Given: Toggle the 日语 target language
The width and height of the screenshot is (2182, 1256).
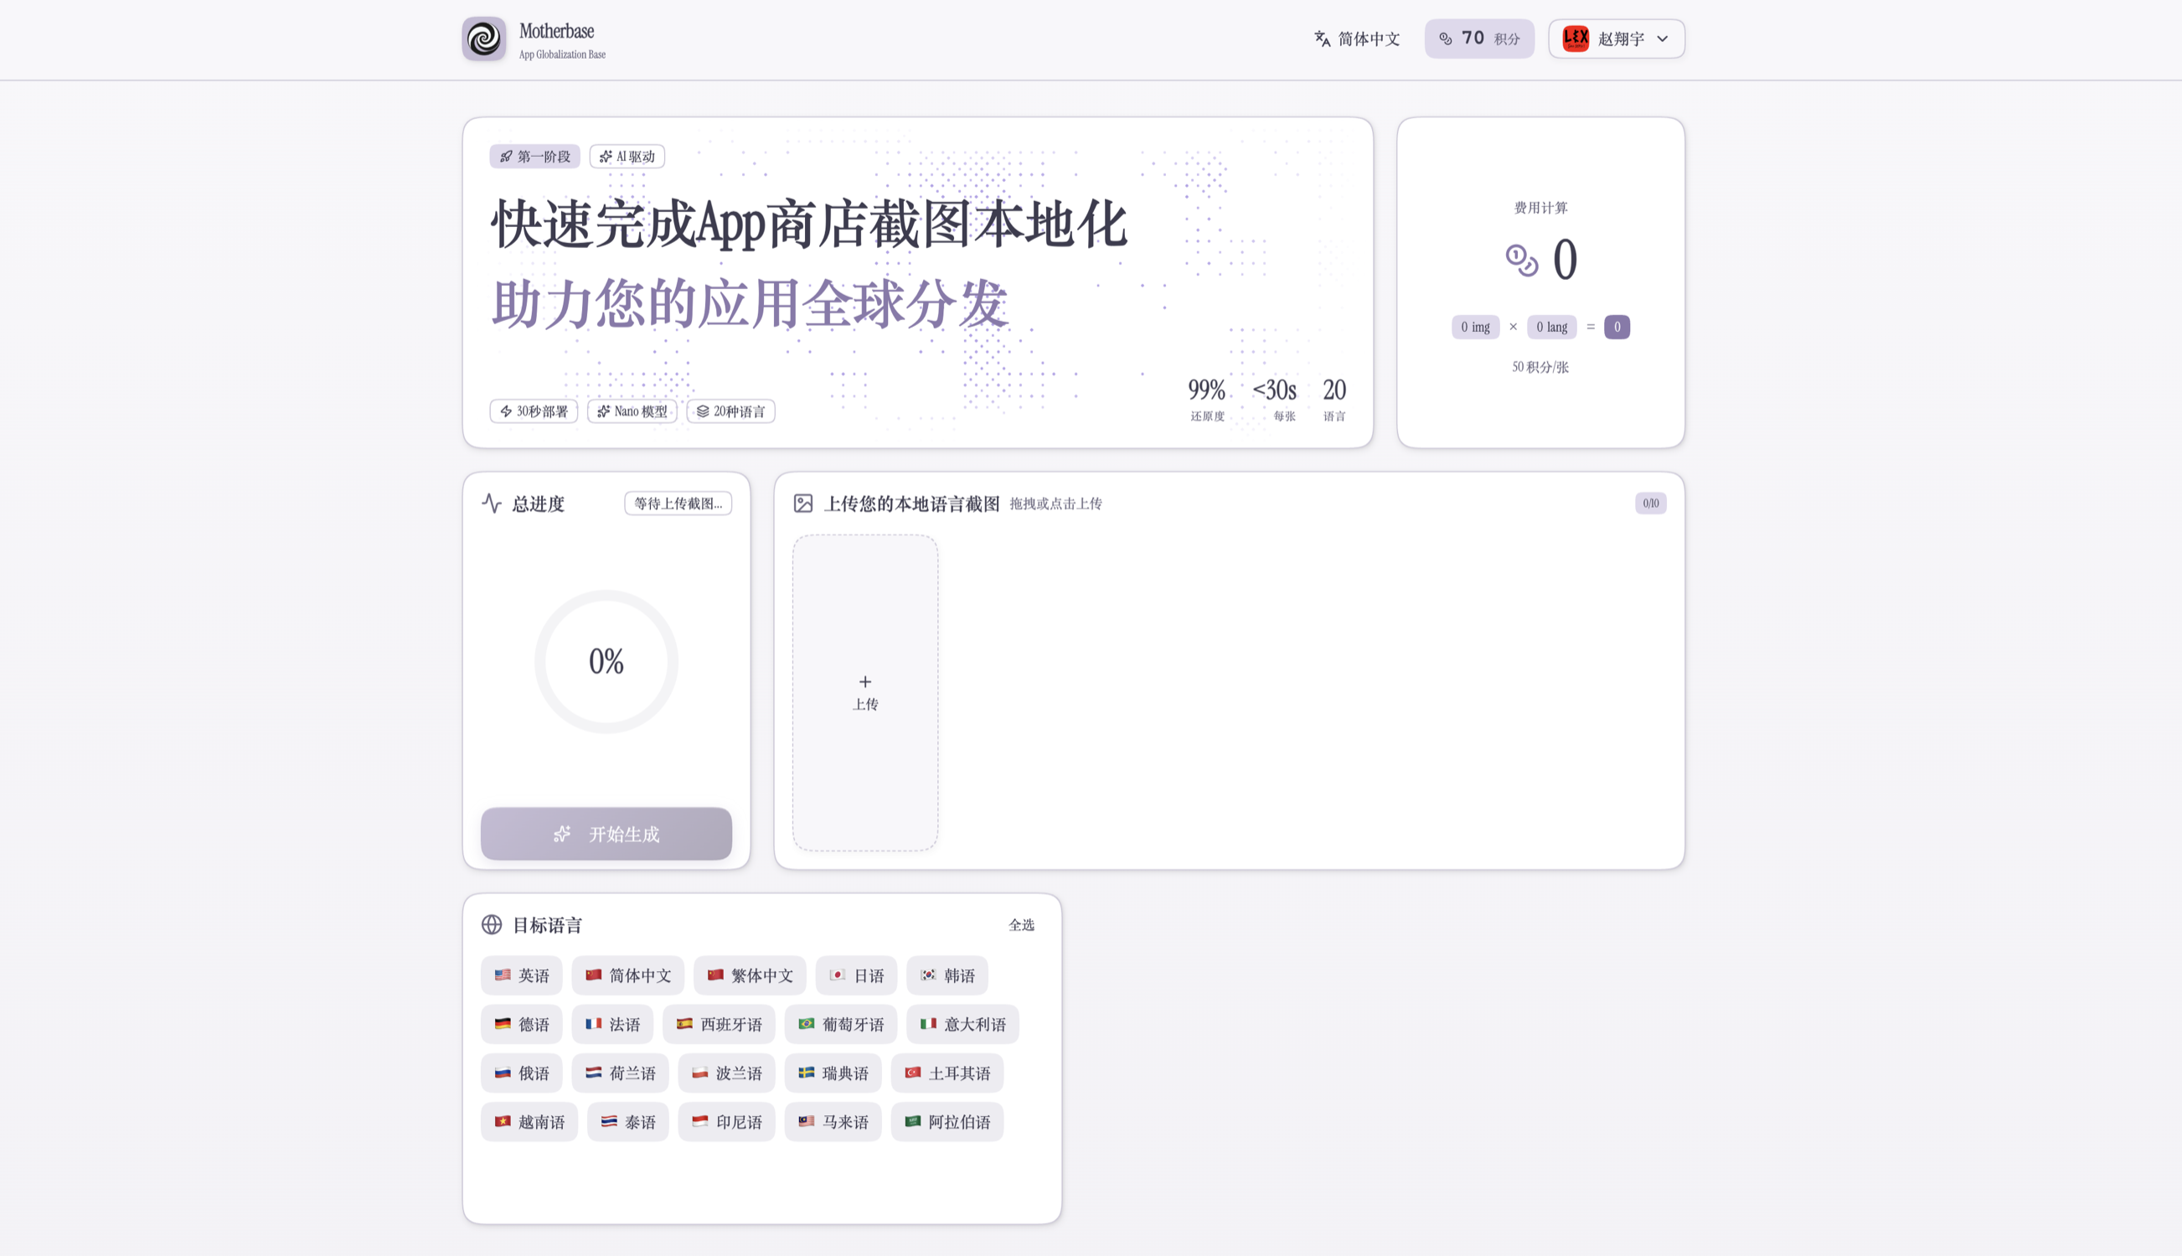Looking at the screenshot, I should tap(856, 975).
